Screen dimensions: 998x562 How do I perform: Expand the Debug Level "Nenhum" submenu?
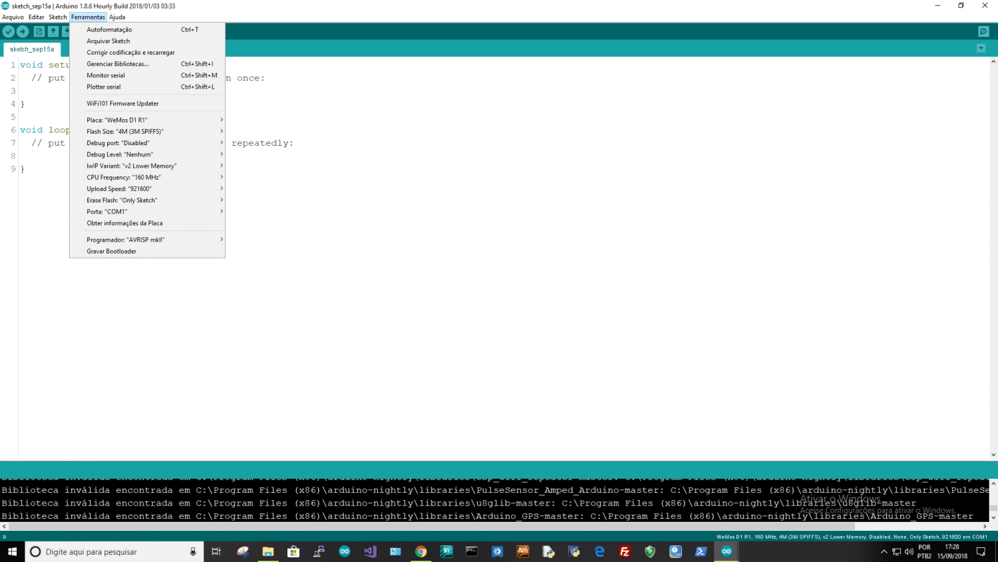[x=147, y=154]
